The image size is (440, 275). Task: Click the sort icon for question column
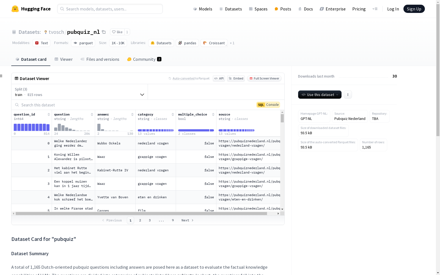(x=92, y=114)
